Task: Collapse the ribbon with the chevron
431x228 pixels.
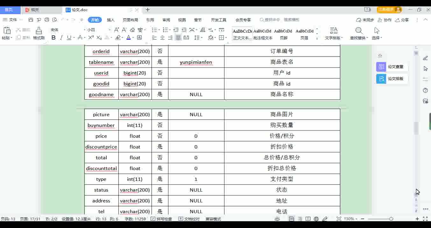Action: 426,20
